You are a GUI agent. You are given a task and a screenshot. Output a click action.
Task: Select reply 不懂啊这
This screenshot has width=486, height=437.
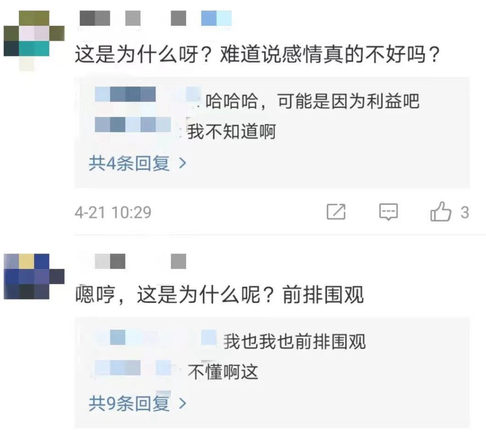(223, 371)
